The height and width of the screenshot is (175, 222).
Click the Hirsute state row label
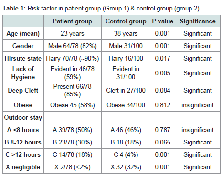click(x=23, y=58)
